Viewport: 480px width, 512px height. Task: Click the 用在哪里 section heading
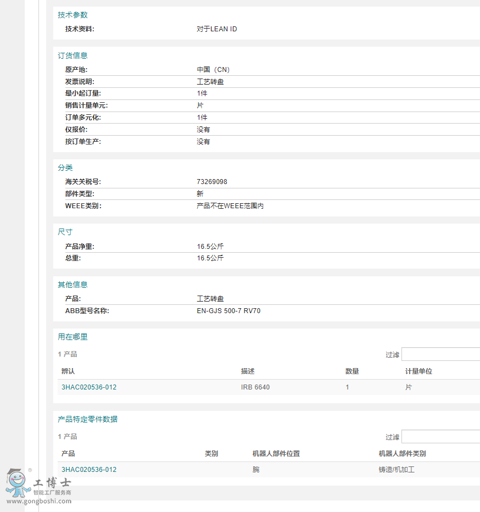point(73,337)
